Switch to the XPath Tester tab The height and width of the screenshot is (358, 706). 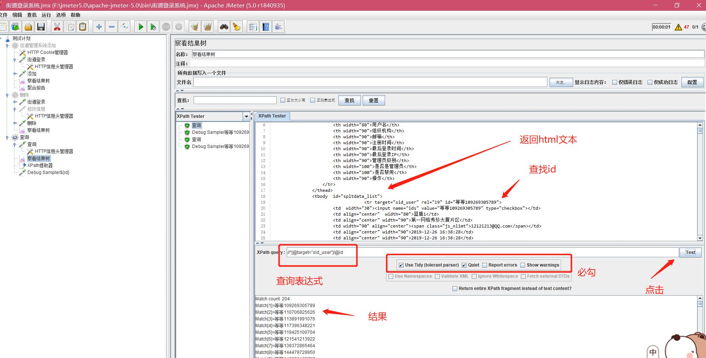(x=272, y=116)
